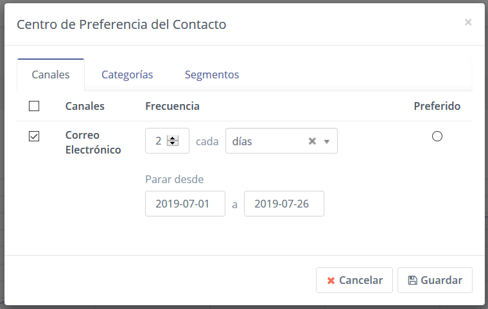Click the 2019-07-01 start date field
The image size is (488, 309).
[185, 204]
